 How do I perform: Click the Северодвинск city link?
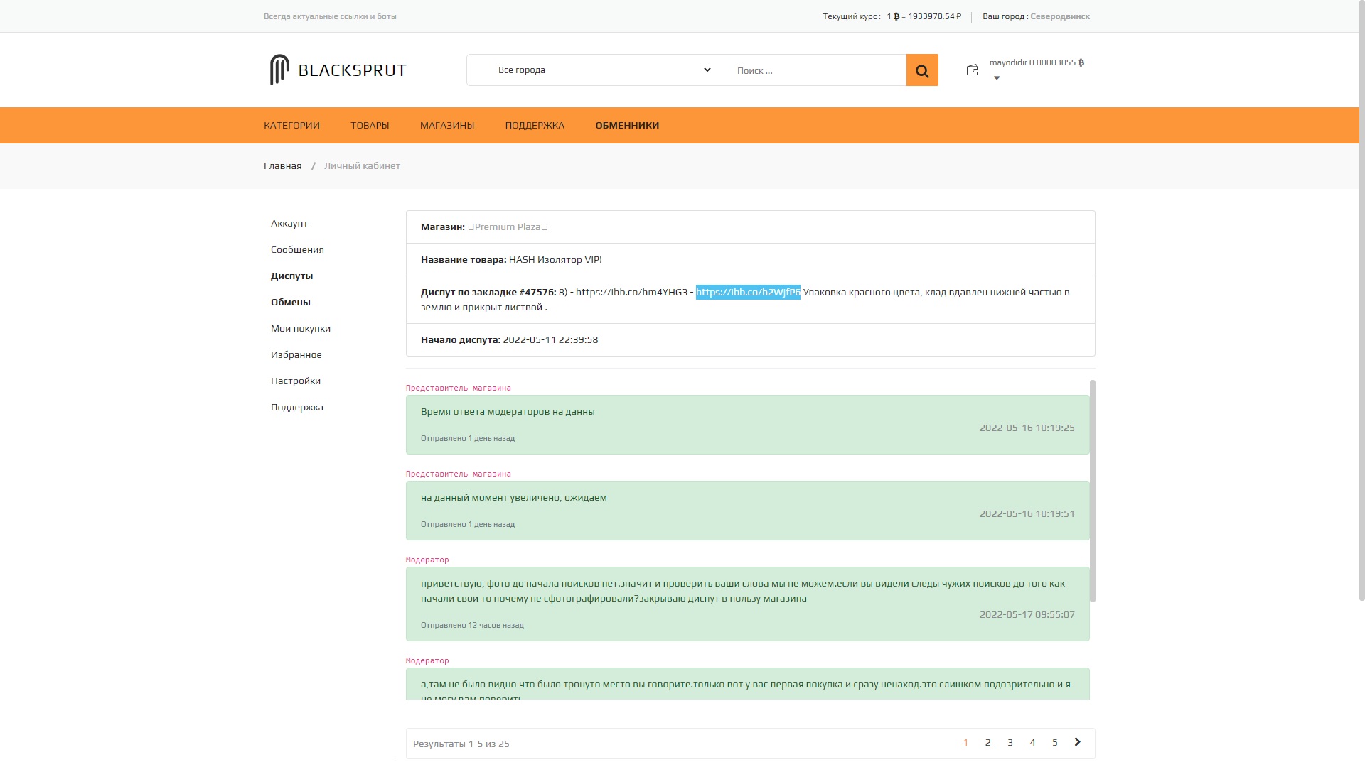[1060, 16]
